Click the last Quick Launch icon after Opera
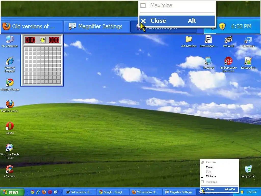The height and width of the screenshot is (196, 261). point(56,192)
